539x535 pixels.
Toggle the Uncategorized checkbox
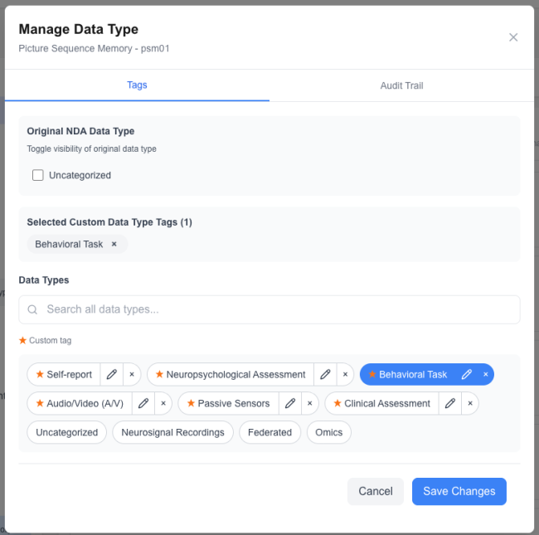[x=38, y=175]
